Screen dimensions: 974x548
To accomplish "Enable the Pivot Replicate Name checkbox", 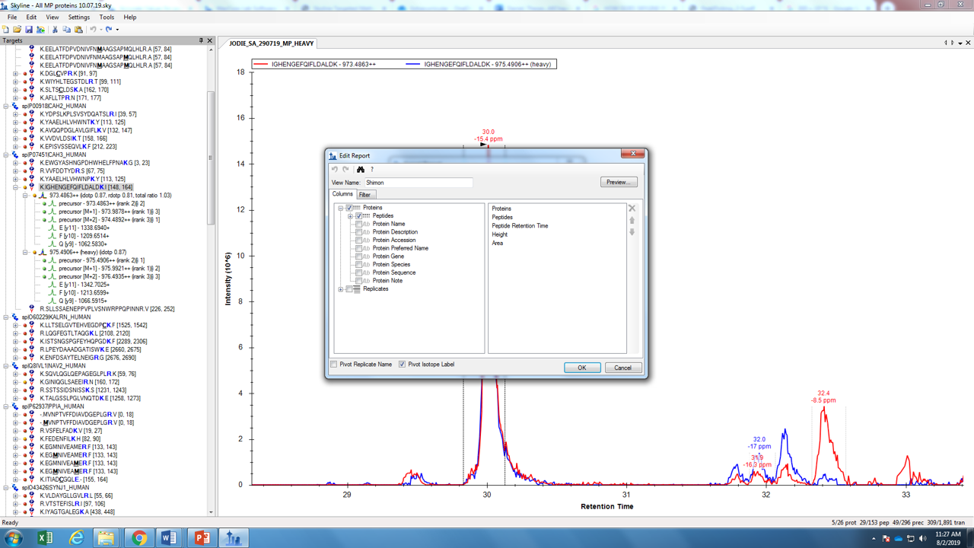I will click(334, 365).
